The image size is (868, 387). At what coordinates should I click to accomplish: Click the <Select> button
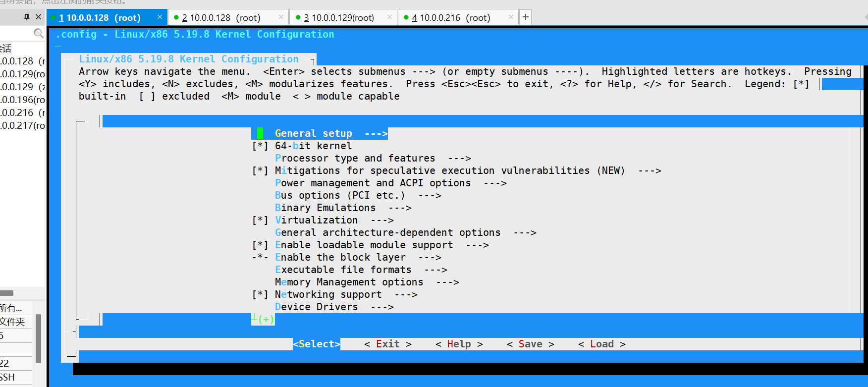[x=317, y=344]
